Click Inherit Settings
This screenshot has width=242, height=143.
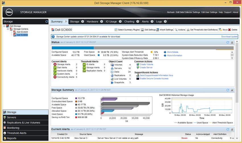[x=165, y=30]
